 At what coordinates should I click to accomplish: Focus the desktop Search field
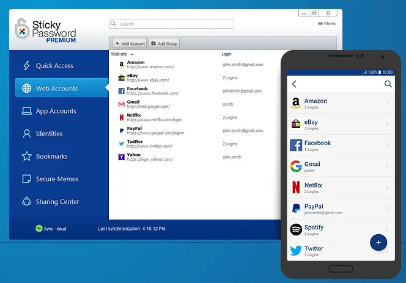[x=171, y=24]
